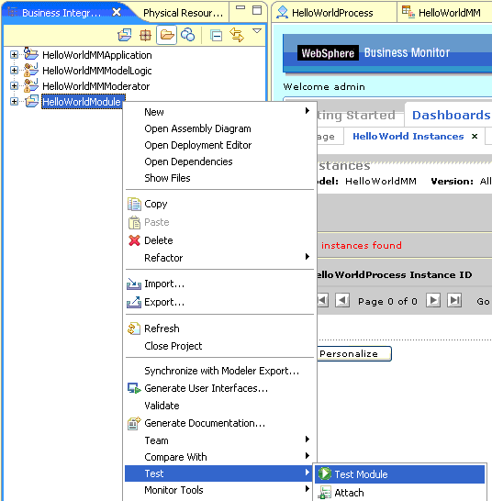
Task: Click the orange grid toolbar icon
Action: (145, 35)
